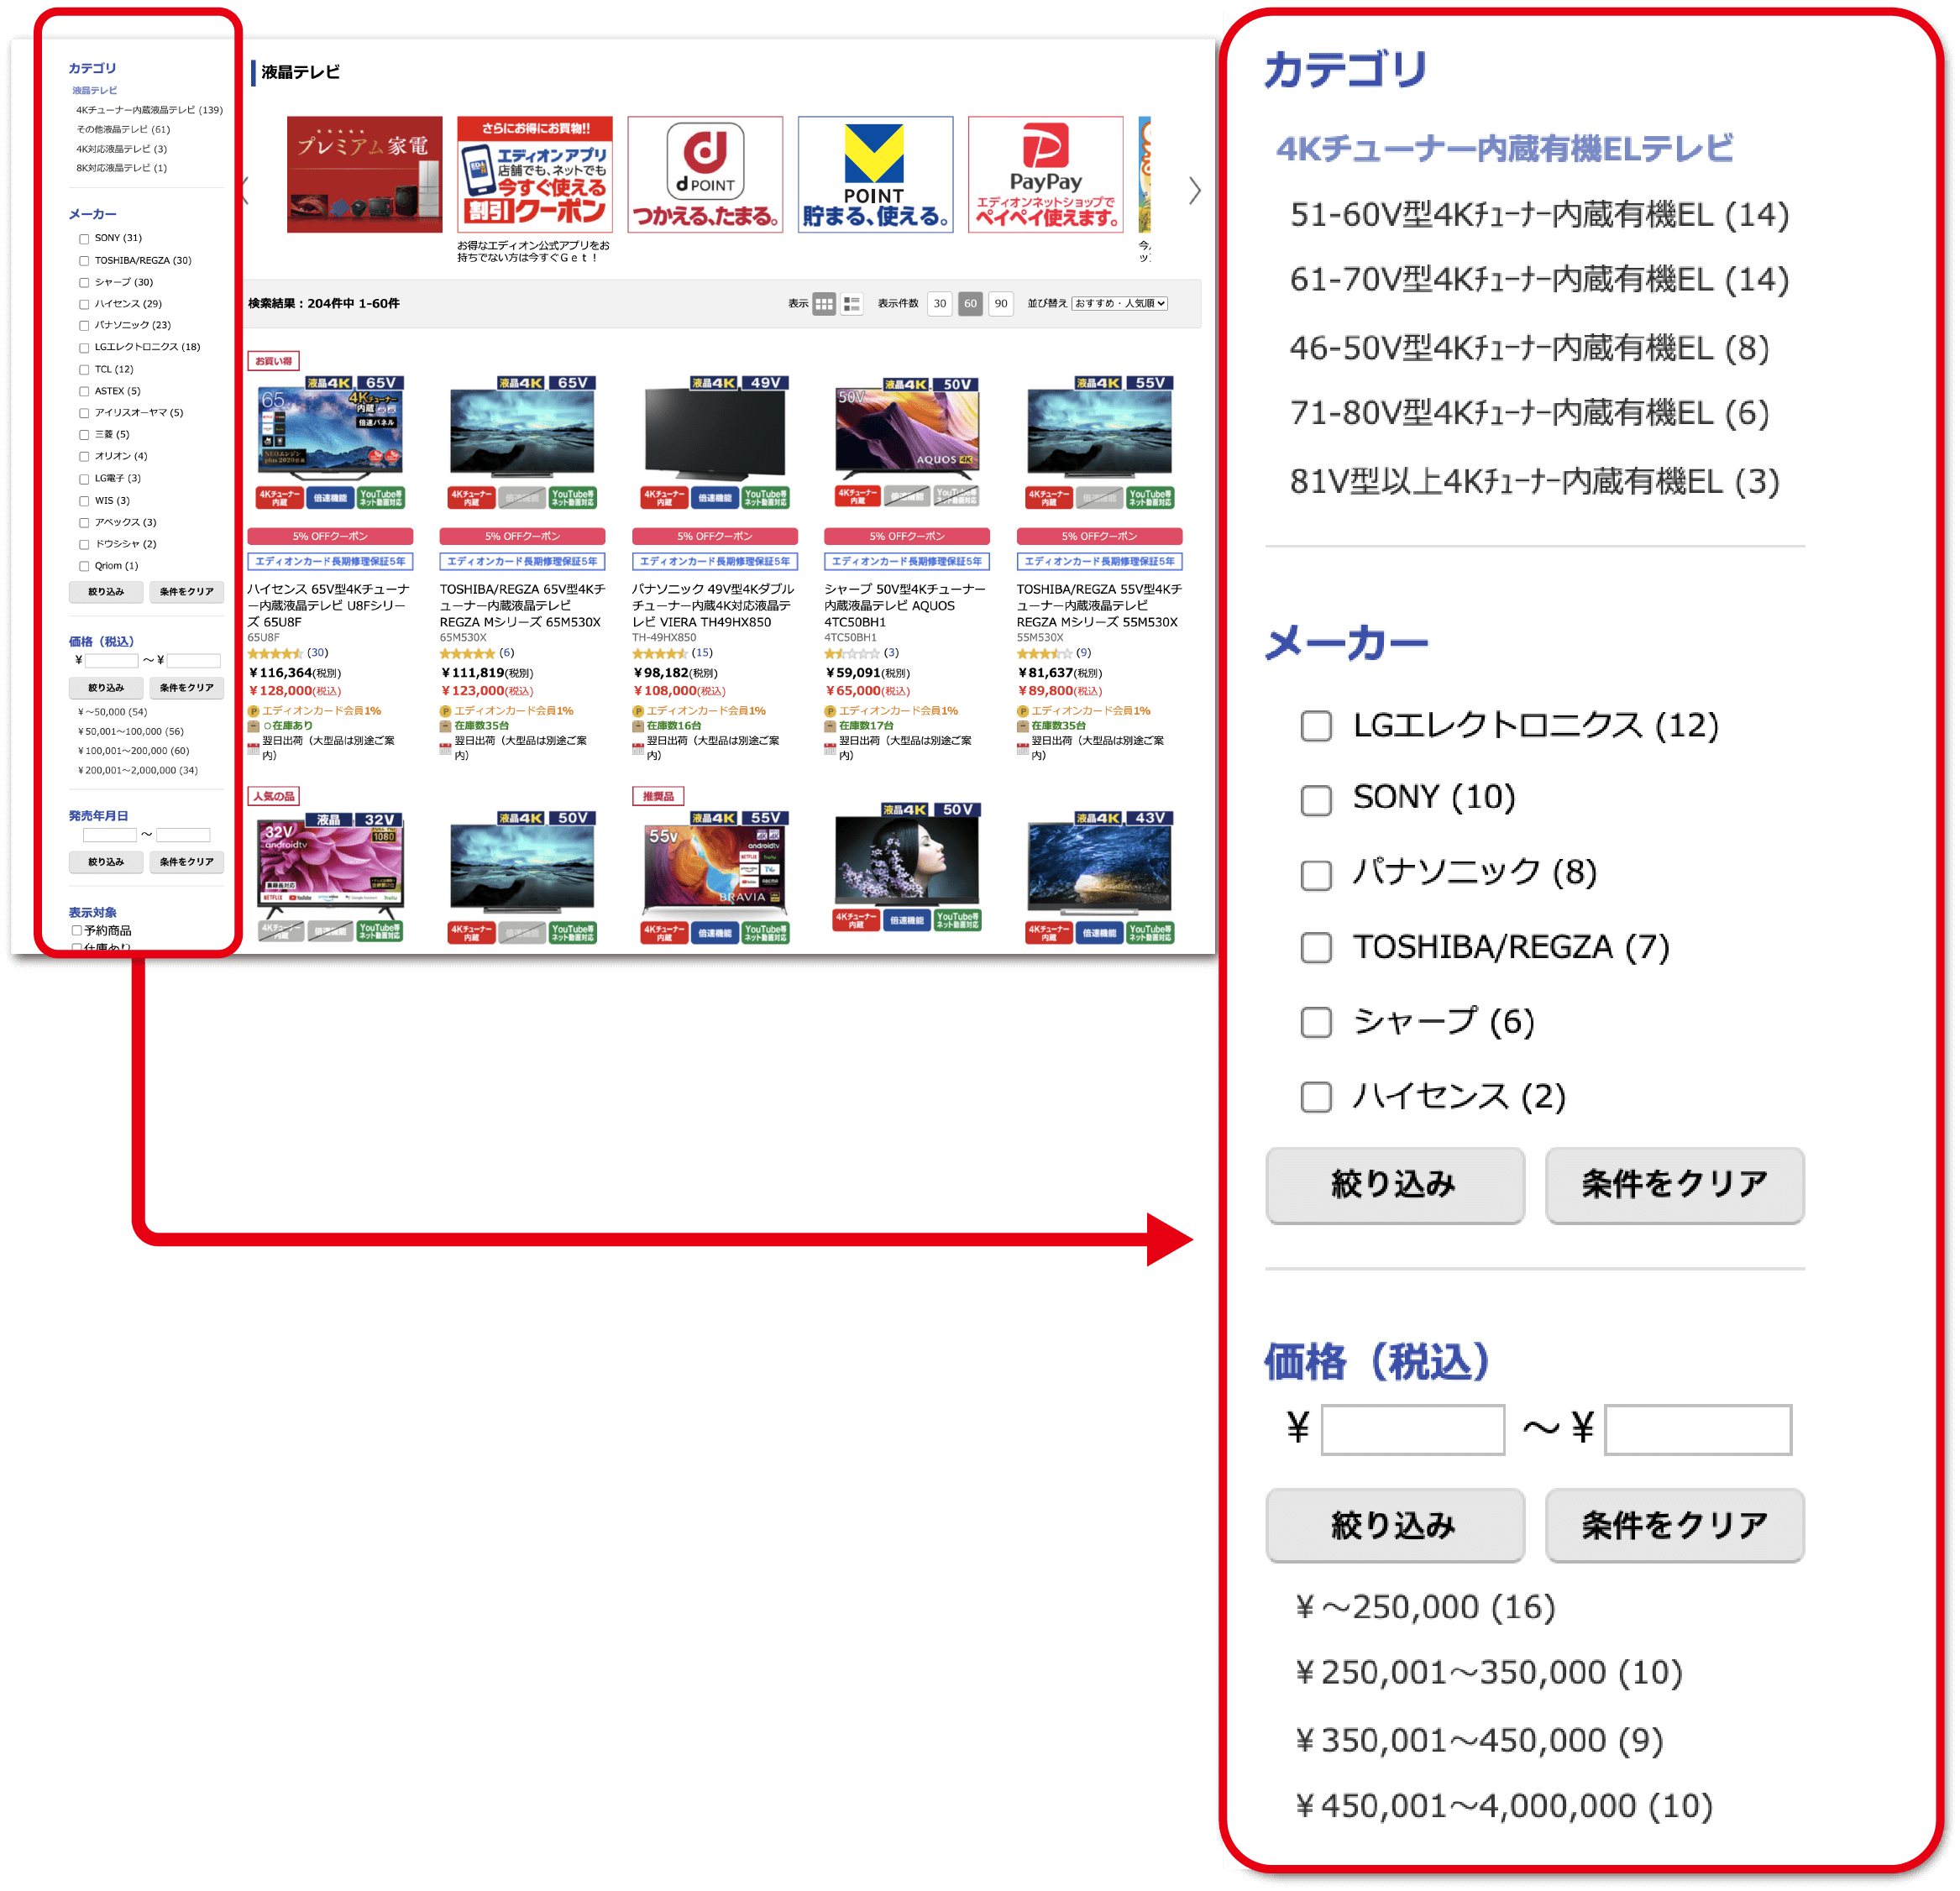Click the V POINT 貯まる使える banner
This screenshot has width=1960, height=1891.
(875, 175)
